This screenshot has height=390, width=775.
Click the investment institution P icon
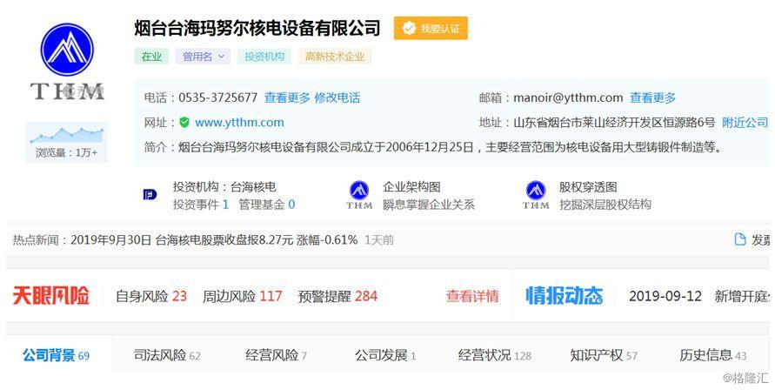[150, 194]
